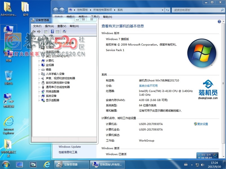Viewport: 226px width, 169px height.
Task: Expand the 显示适配器 node
Action: [x=39, y=100]
